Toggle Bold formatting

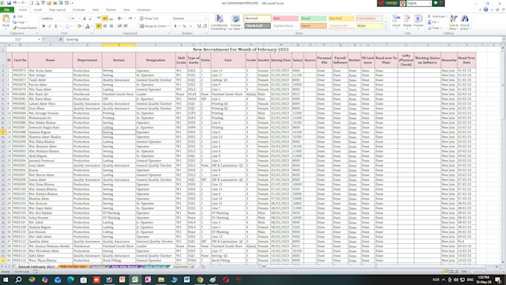(44, 26)
